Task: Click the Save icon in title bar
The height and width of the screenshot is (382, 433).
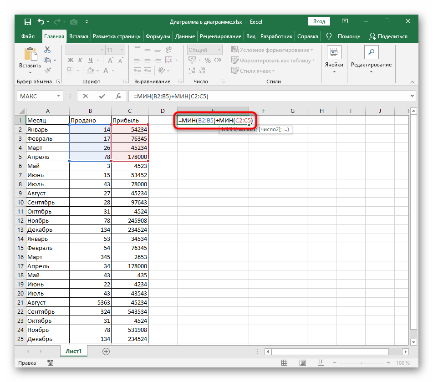Action: click(x=27, y=21)
